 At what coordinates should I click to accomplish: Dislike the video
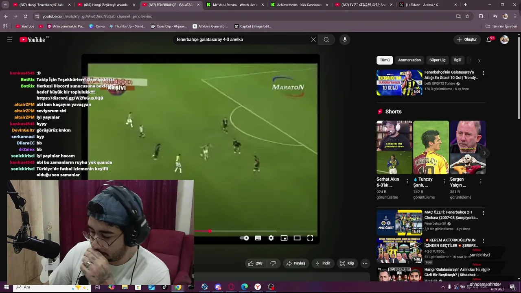(273, 263)
